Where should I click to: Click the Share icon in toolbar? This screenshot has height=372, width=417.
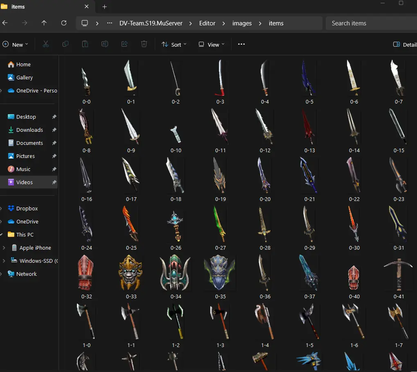coord(124,44)
